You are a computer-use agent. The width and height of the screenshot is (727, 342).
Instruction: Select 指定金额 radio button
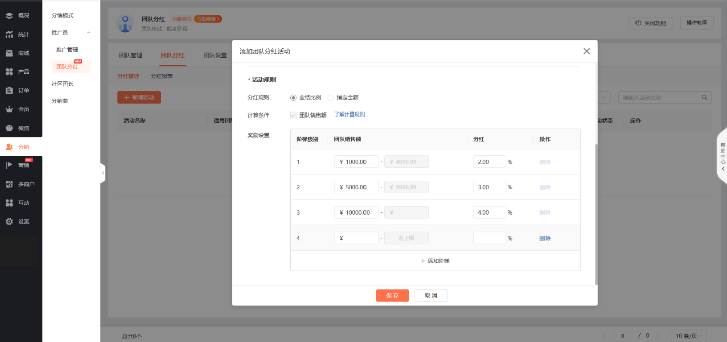[330, 98]
